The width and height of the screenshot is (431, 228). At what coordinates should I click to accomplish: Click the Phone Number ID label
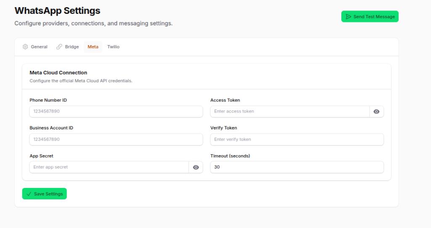click(48, 100)
